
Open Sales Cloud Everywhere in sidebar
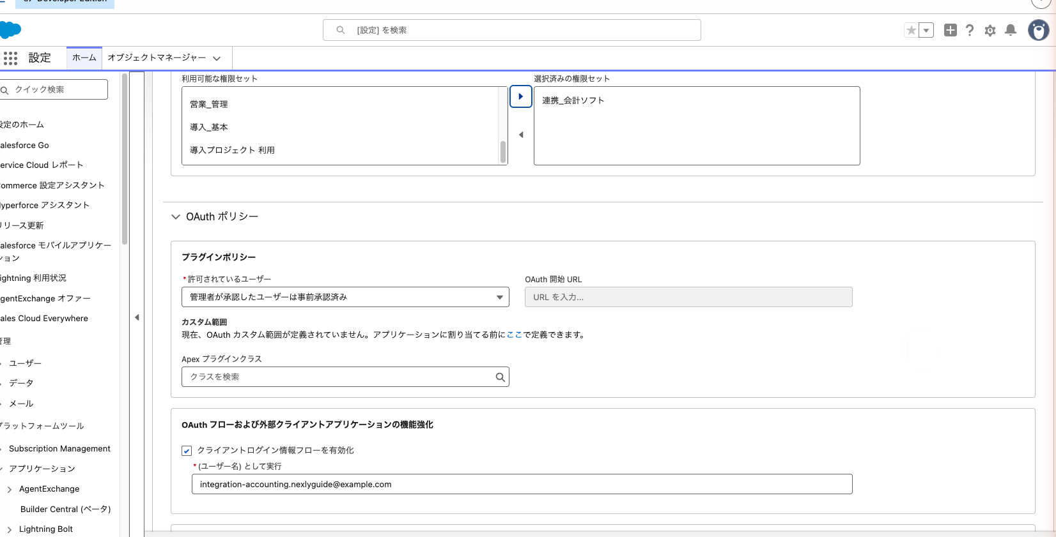pyautogui.click(x=44, y=318)
